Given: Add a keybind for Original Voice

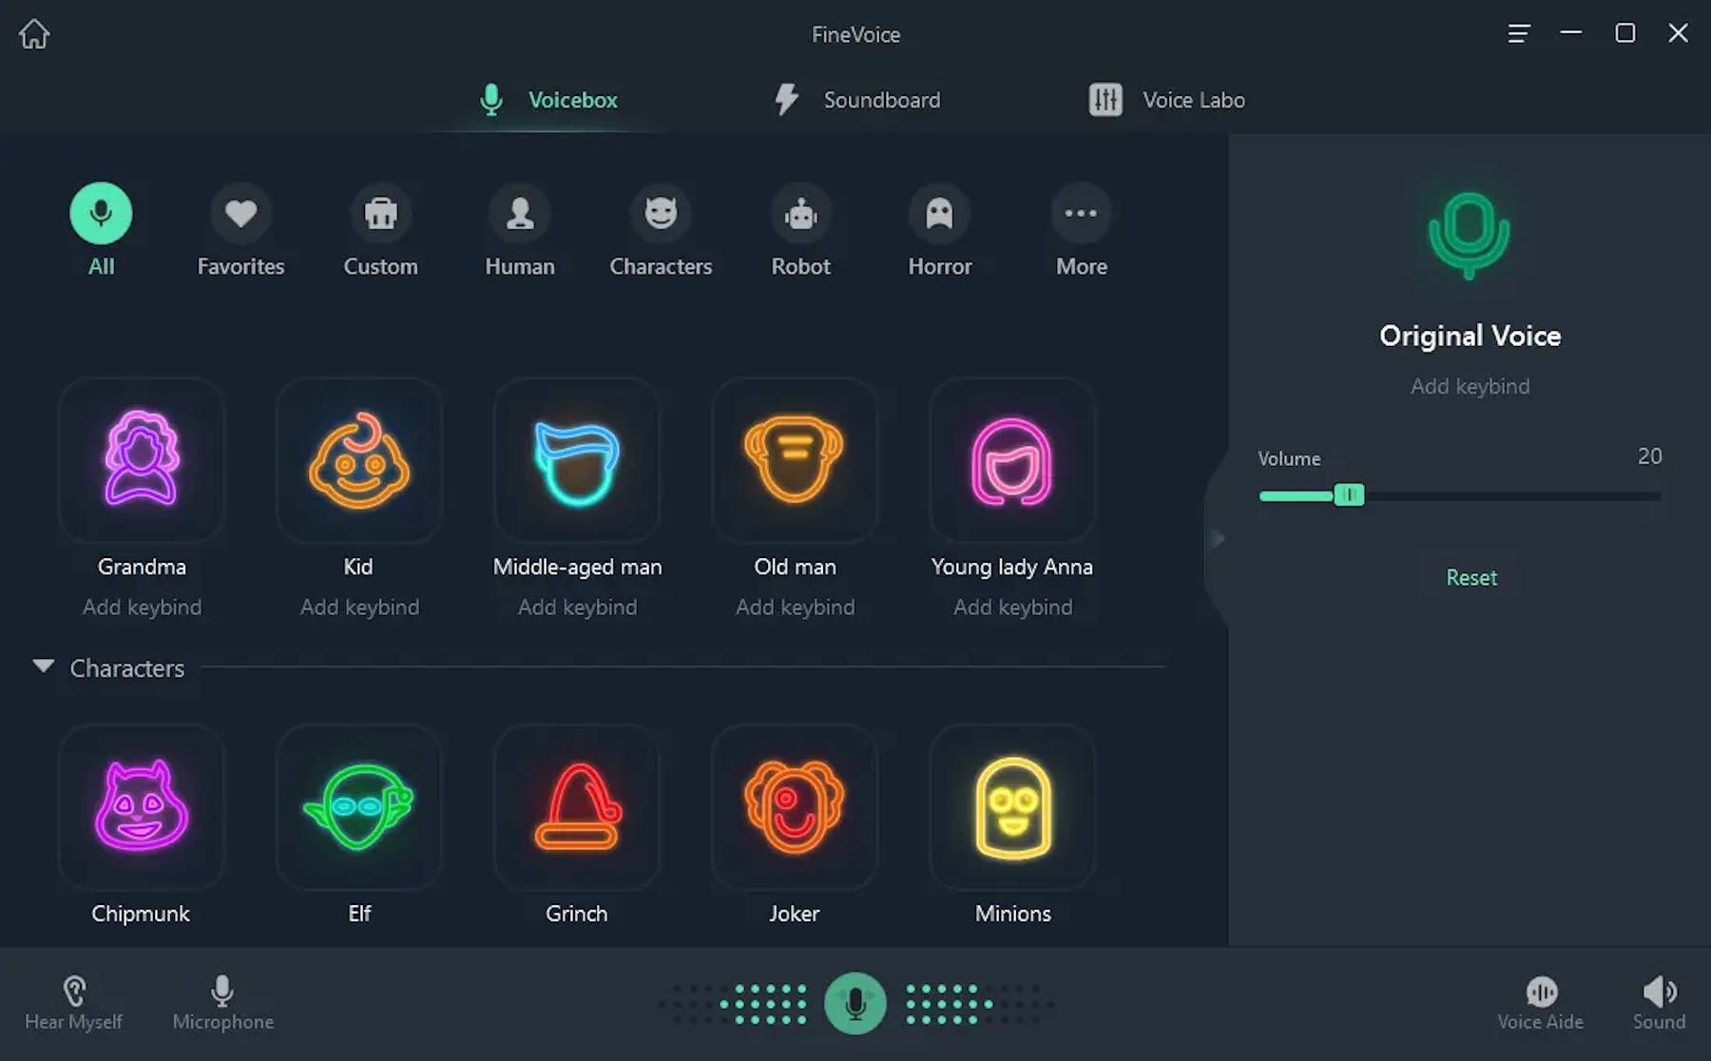Looking at the screenshot, I should tap(1470, 386).
